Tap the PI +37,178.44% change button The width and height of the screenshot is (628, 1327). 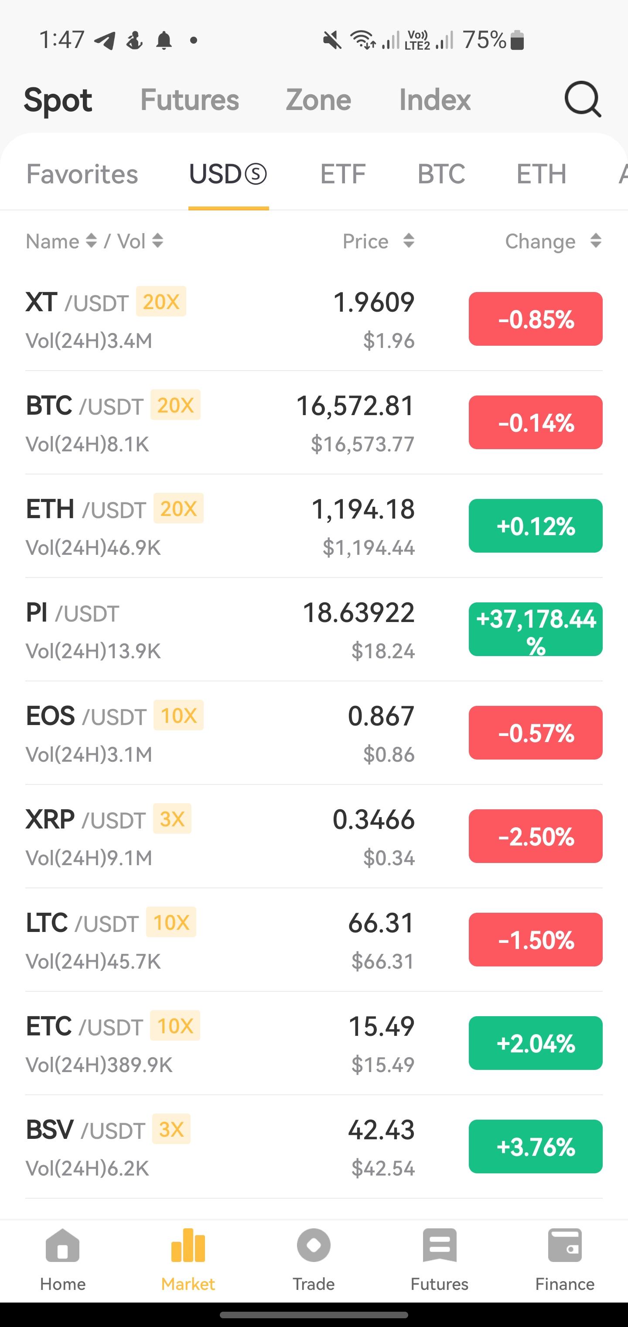tap(536, 629)
